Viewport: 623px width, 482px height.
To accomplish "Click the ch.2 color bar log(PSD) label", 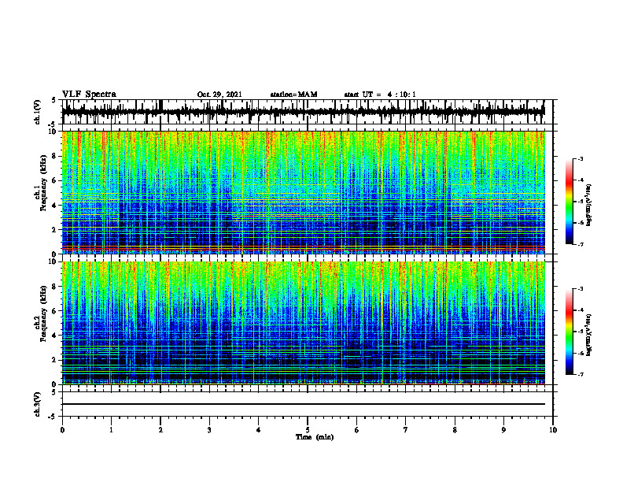I will [588, 335].
